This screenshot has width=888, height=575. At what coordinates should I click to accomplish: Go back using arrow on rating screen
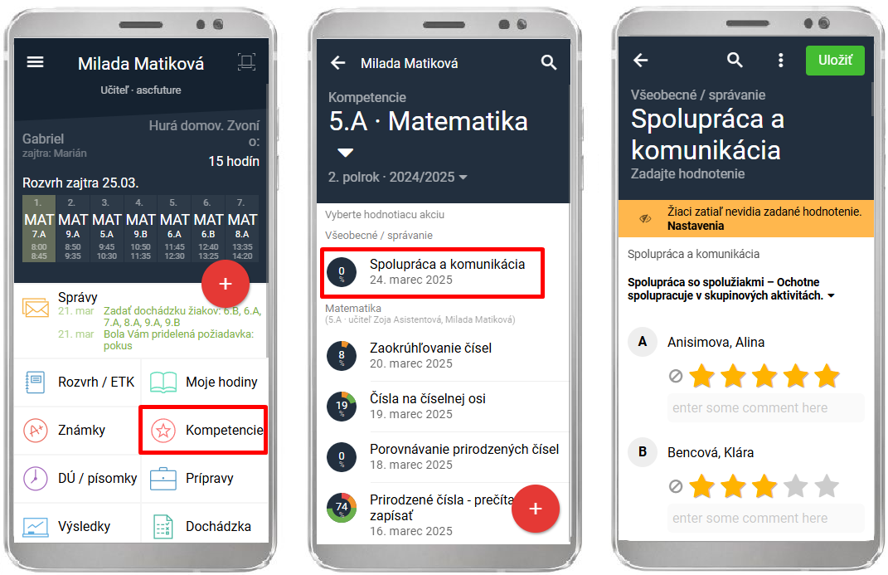coord(641,60)
